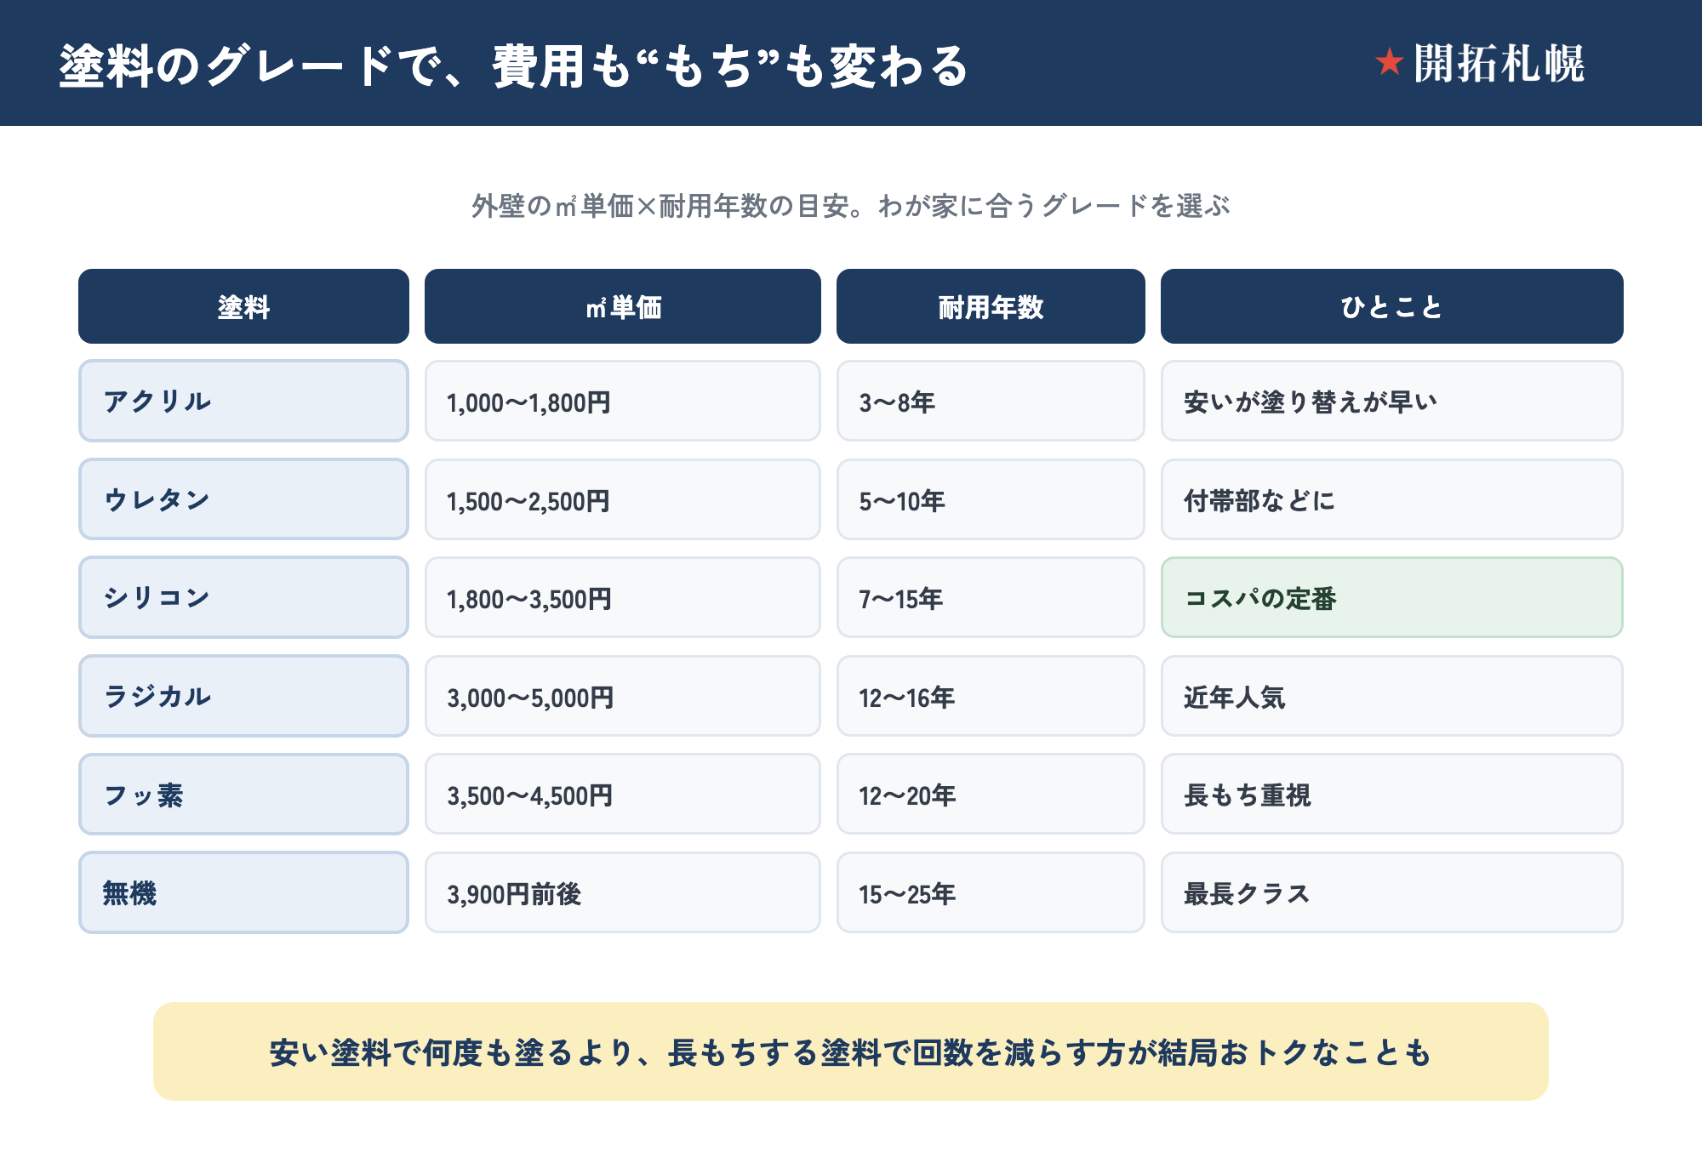Click the 無機 row label
The height and width of the screenshot is (1174, 1702).
pyautogui.click(x=243, y=892)
